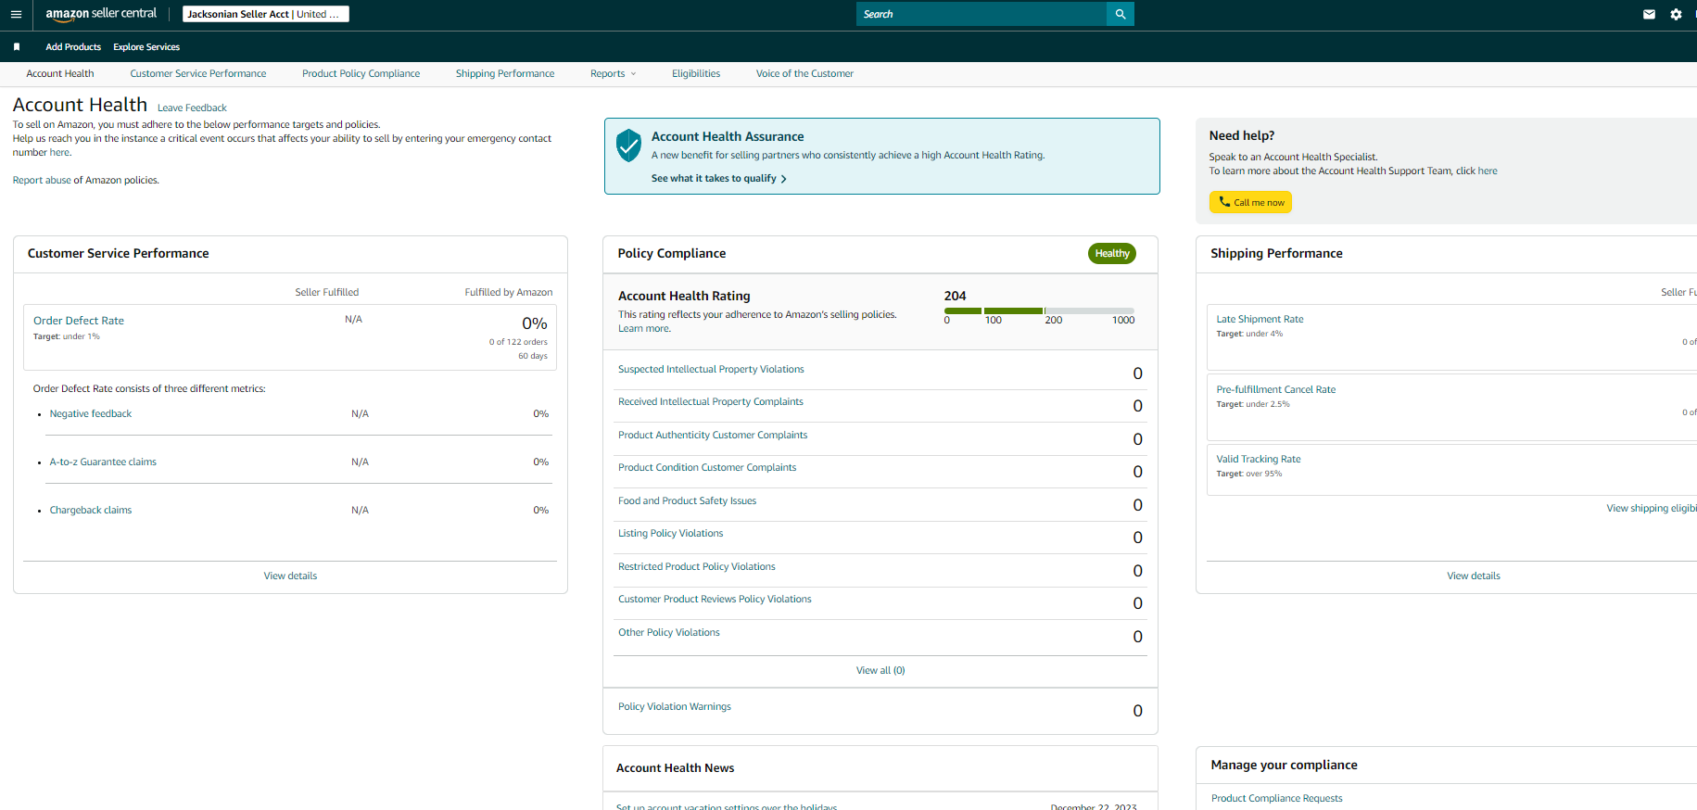1697x810 pixels.
Task: Open Received Intellectual Property Complaints
Action: [x=711, y=401]
